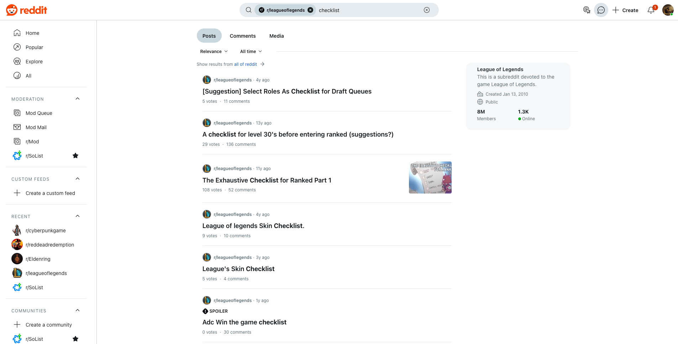Open the user profile avatar menu
This screenshot has width=678, height=344.
pyautogui.click(x=668, y=10)
